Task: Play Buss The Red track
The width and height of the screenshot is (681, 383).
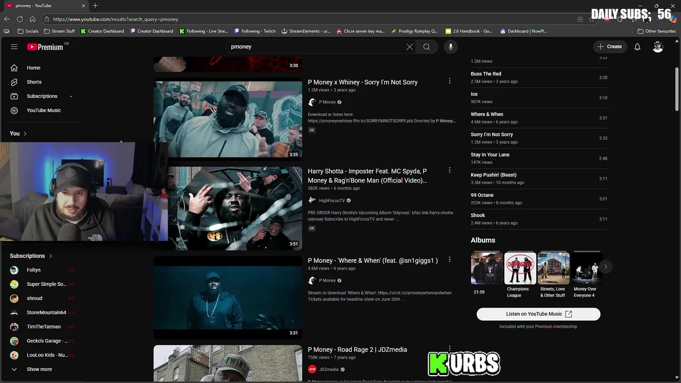Action: [539, 78]
